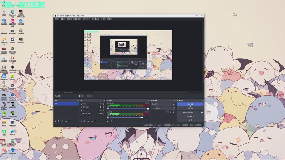285x160 pixels.
Task: Open virtual camera settings gear icon
Action: 202,112
